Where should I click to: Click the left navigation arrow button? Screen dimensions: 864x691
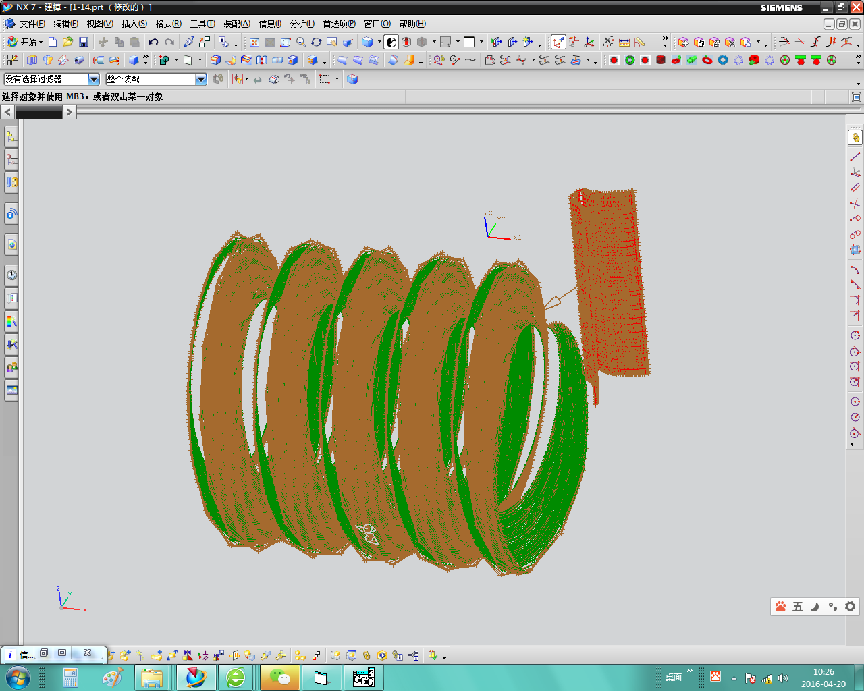7,112
